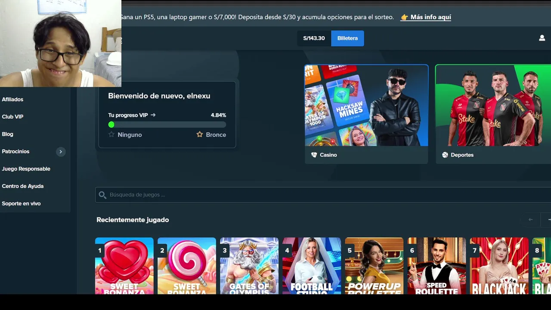
Task: Open Blackjack game number 7
Action: click(x=499, y=266)
